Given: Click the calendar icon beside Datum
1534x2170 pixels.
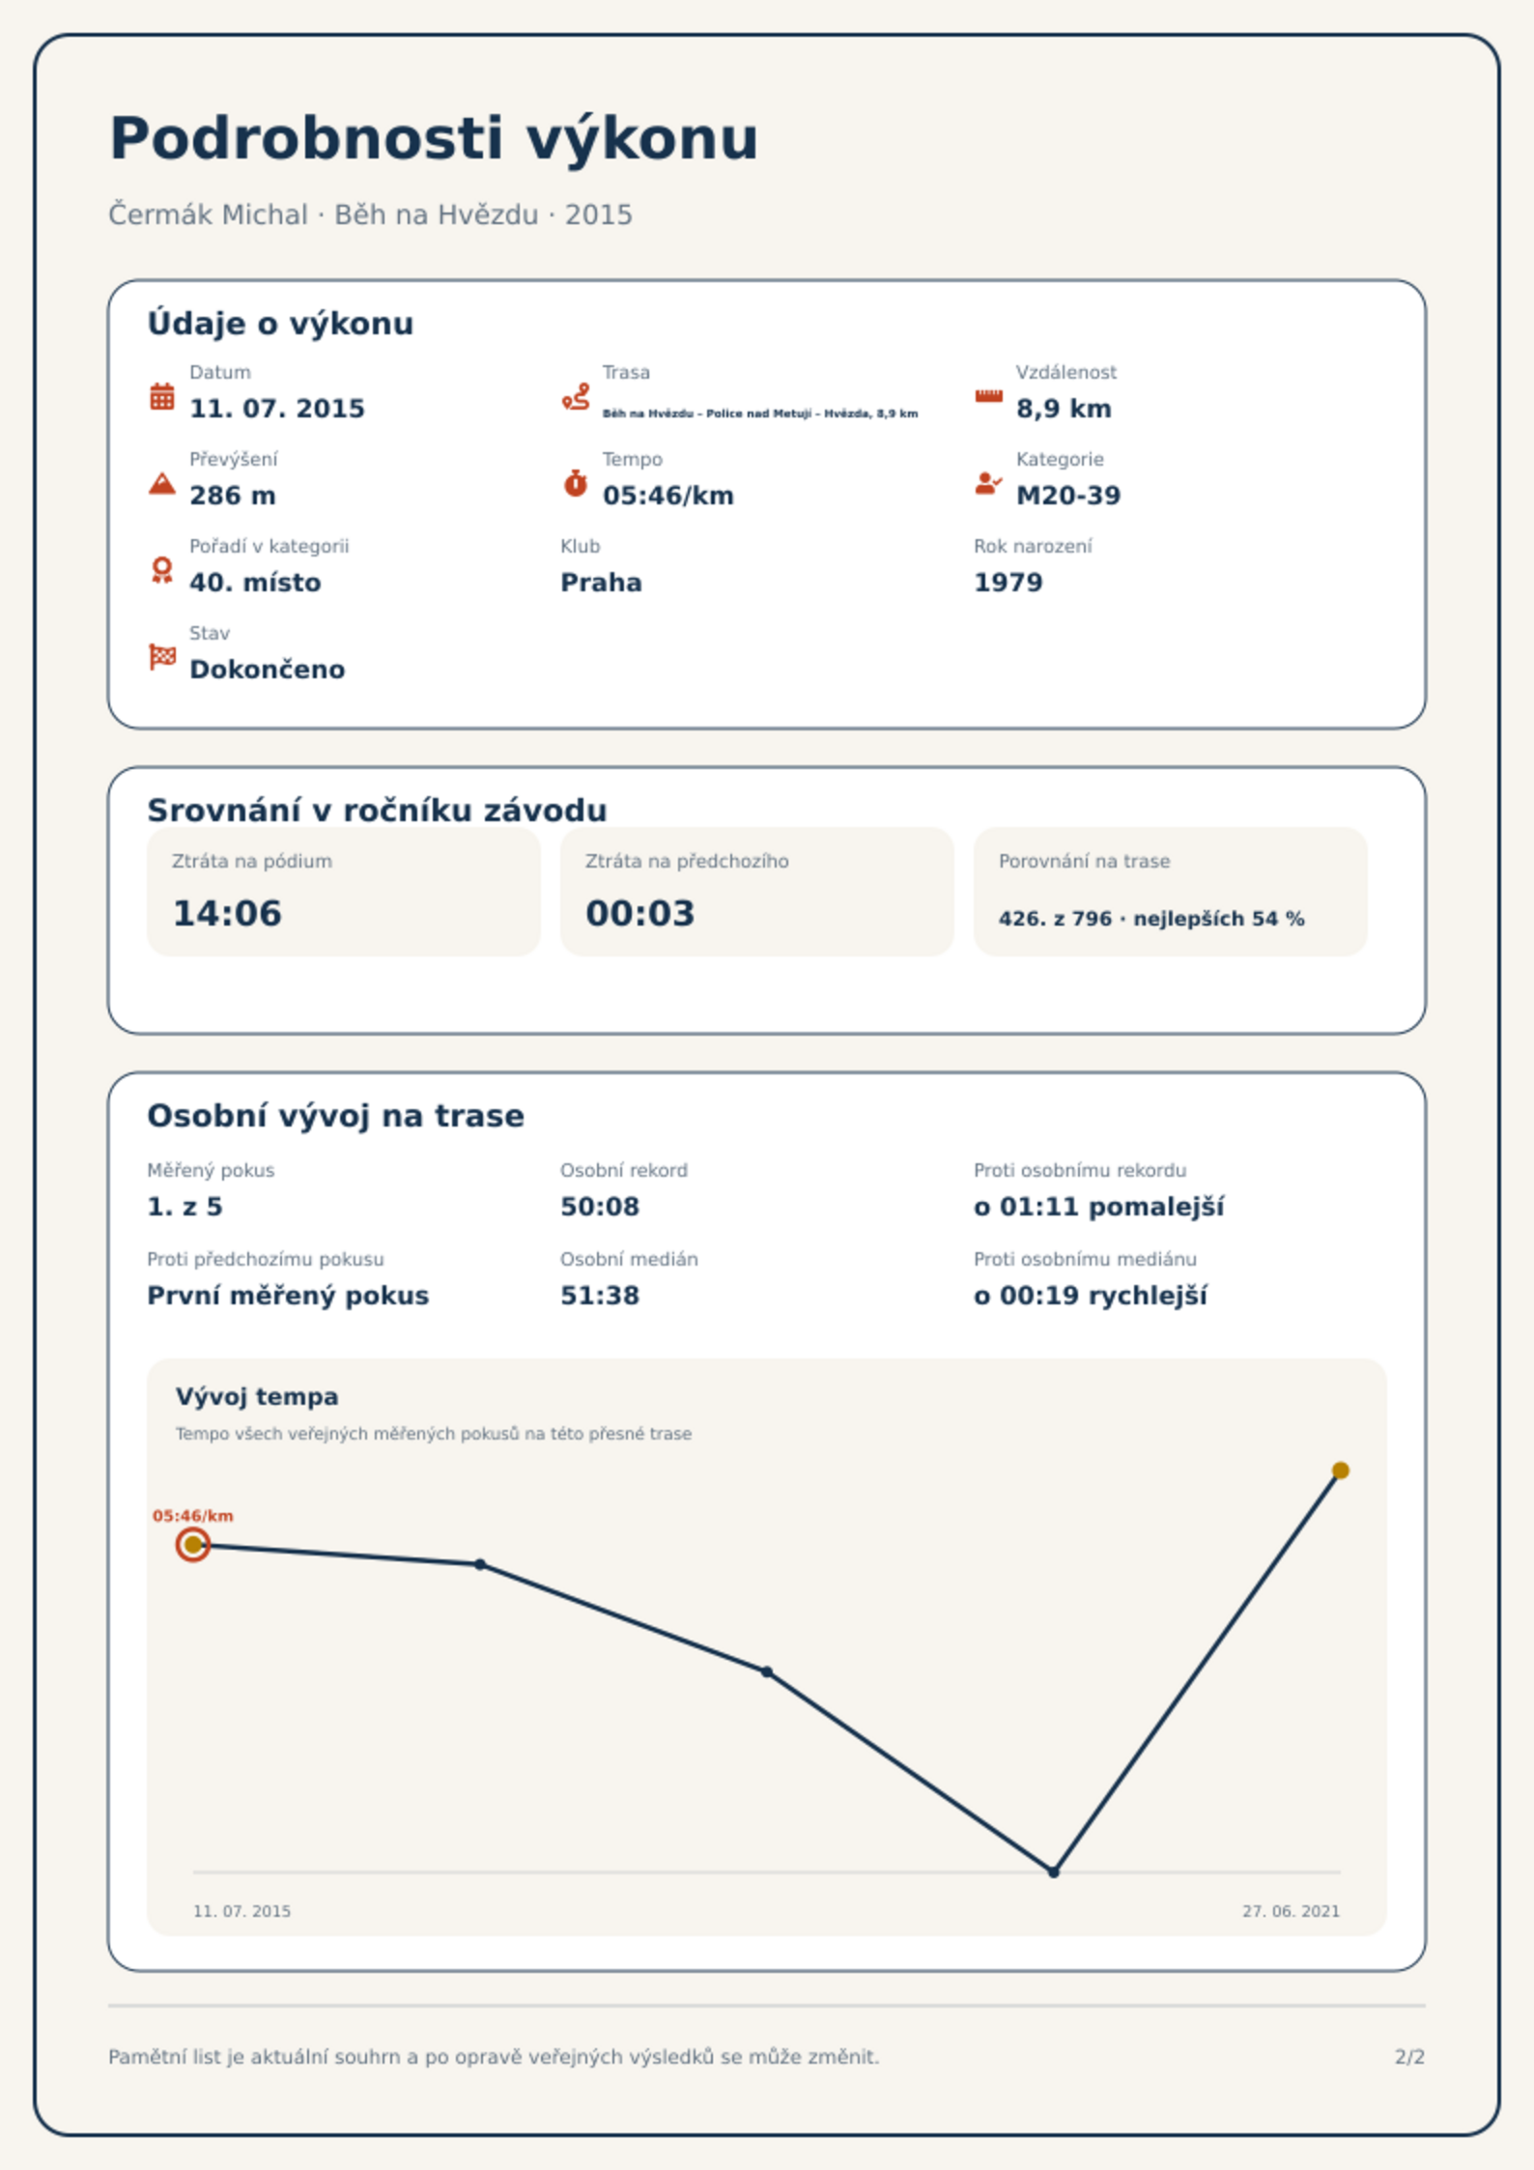Looking at the screenshot, I should click(x=162, y=396).
